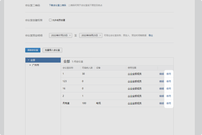The height and width of the screenshot is (135, 202).
Task: Edit the 月兔室 meeting room
Action: pos(161,103)
